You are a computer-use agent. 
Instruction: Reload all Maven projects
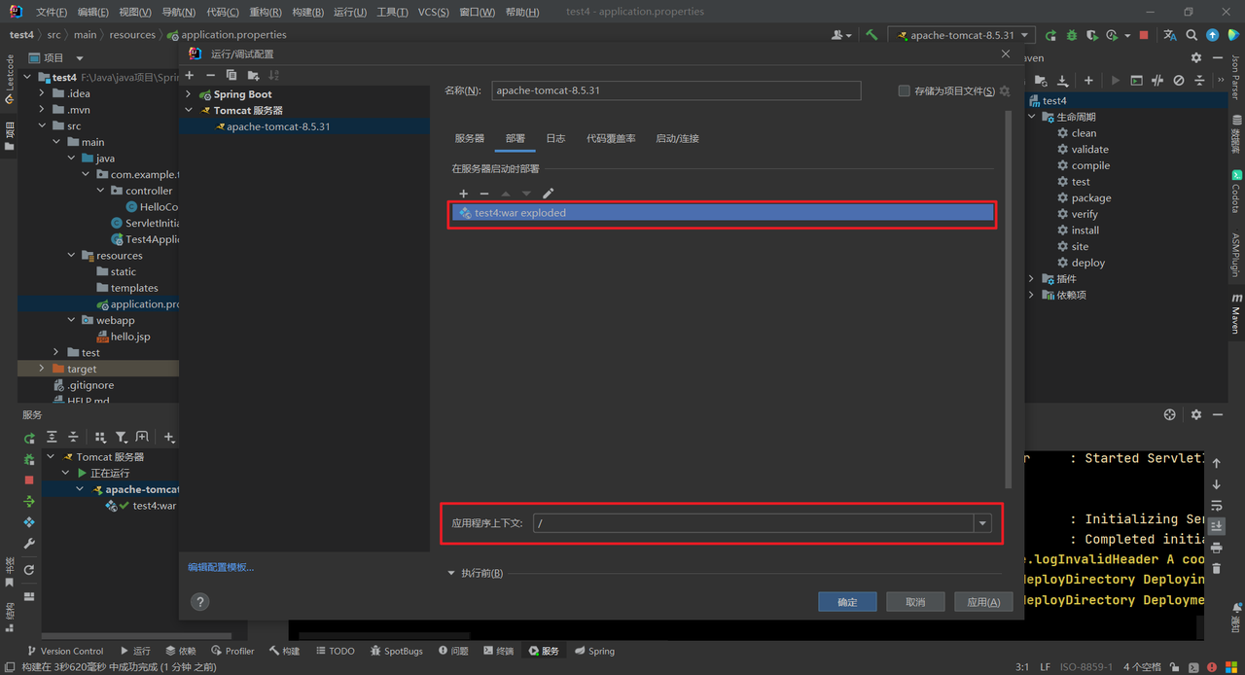pos(1041,81)
